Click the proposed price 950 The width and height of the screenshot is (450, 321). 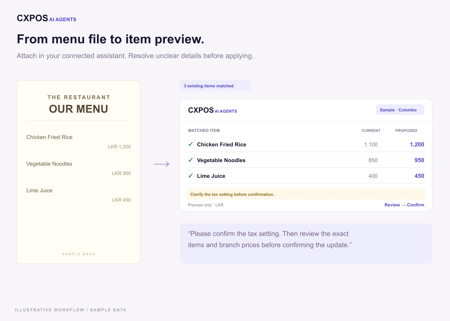point(419,160)
